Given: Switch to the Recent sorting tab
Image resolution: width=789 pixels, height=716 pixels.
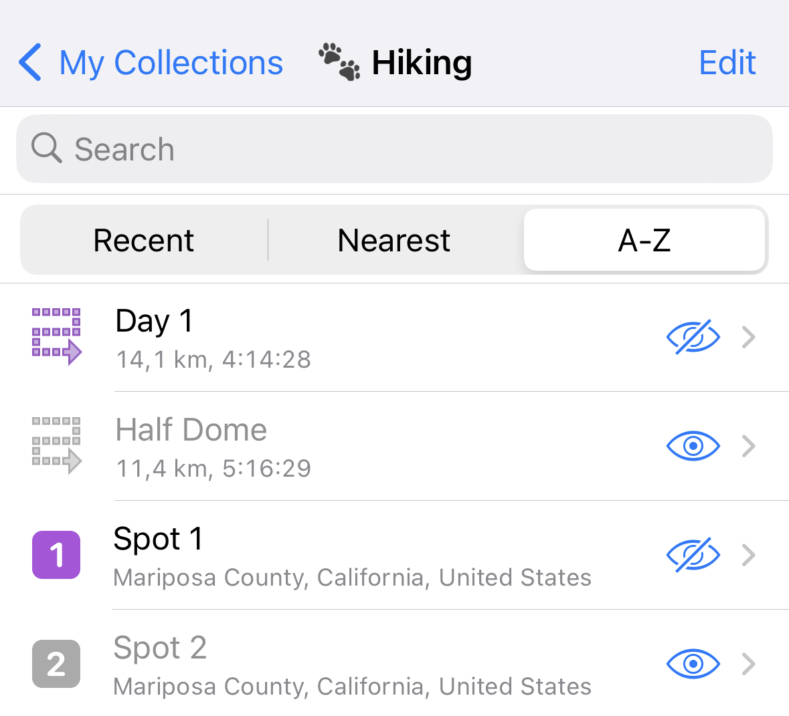Looking at the screenshot, I should coord(143,239).
